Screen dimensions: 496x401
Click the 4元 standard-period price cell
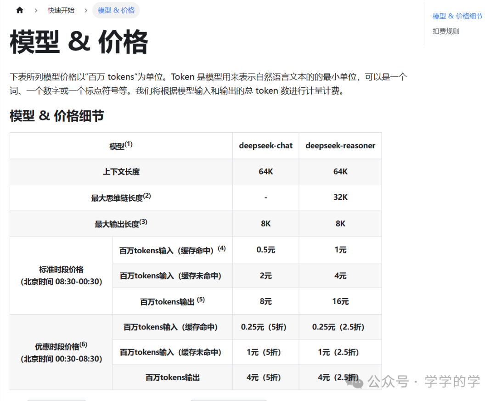(340, 276)
